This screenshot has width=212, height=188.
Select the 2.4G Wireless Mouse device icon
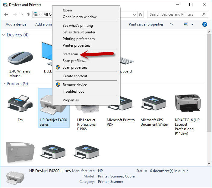pos(20,58)
